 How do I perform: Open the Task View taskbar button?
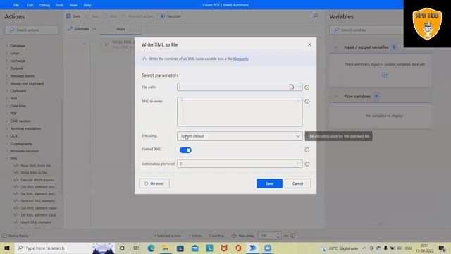click(x=136, y=248)
